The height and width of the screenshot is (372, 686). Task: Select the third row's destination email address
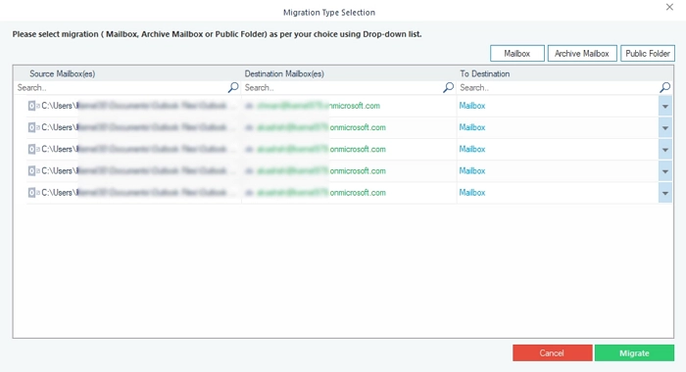(x=321, y=149)
